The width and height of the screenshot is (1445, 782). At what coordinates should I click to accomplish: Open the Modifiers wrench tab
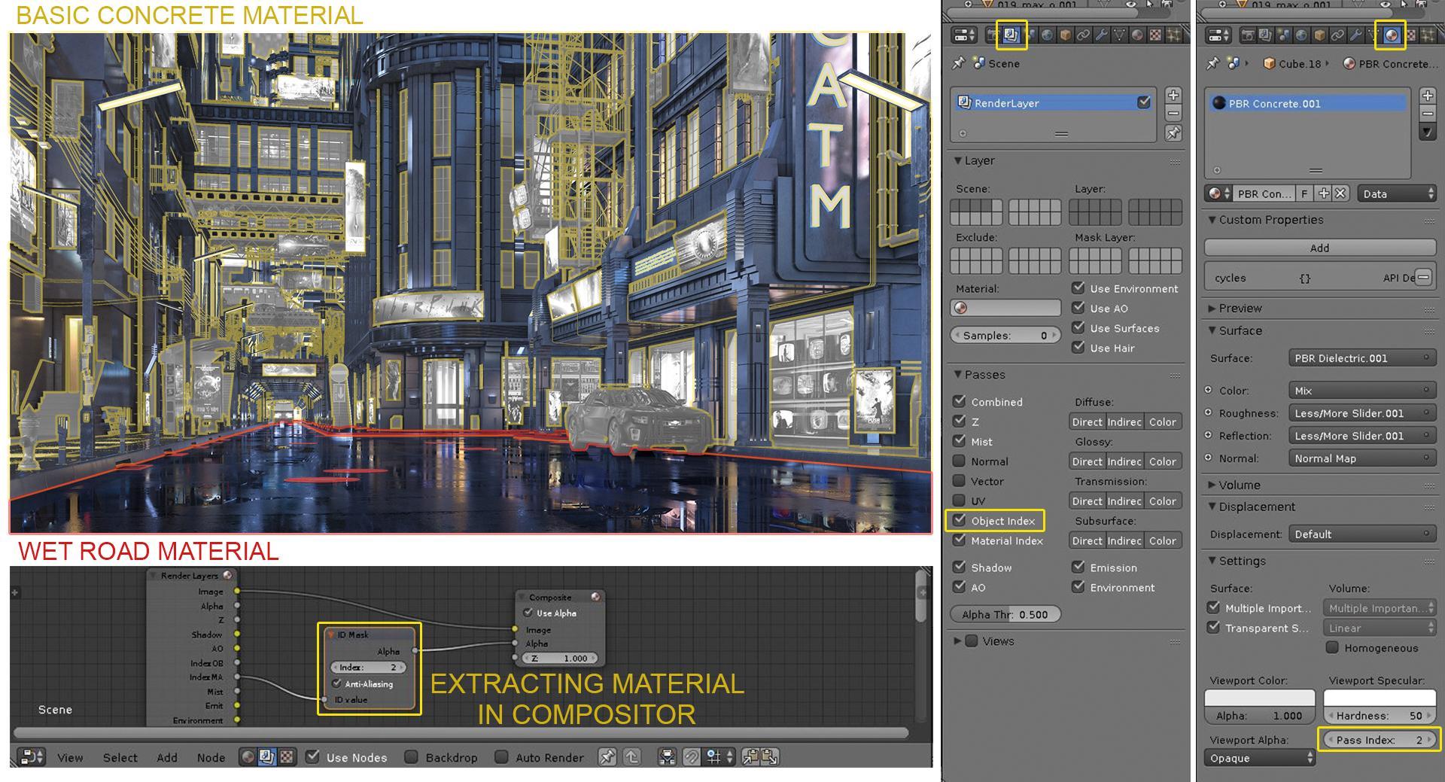coord(1103,34)
